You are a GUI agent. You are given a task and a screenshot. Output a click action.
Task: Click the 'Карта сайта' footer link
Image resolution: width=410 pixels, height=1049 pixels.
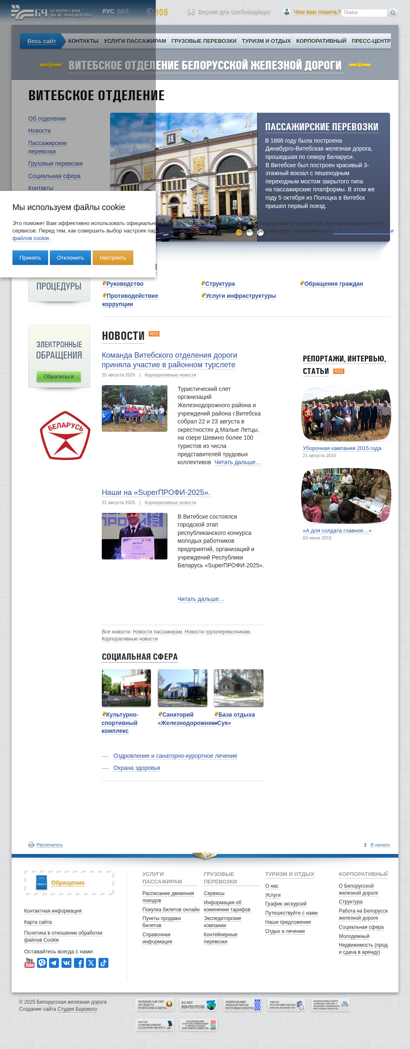[38, 922]
